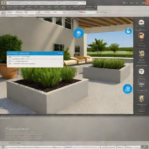Screen dimensions: 149x149
Task: Select the orange jar thumbnail in the side panel
Action: pyautogui.click(x=141, y=36)
